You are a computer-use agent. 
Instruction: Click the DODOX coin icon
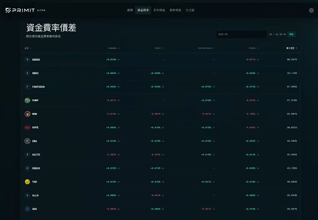28,60
